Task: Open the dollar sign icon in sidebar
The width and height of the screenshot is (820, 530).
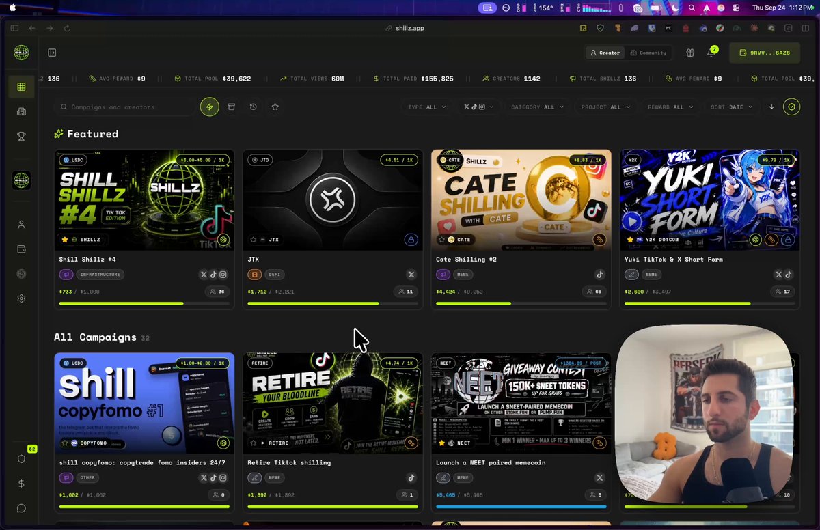Action: click(21, 484)
